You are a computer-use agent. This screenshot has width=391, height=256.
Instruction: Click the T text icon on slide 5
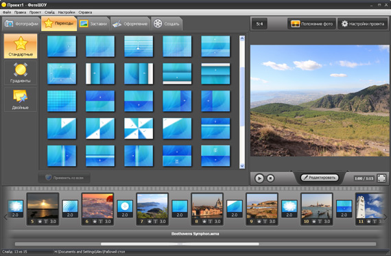coord(46,221)
